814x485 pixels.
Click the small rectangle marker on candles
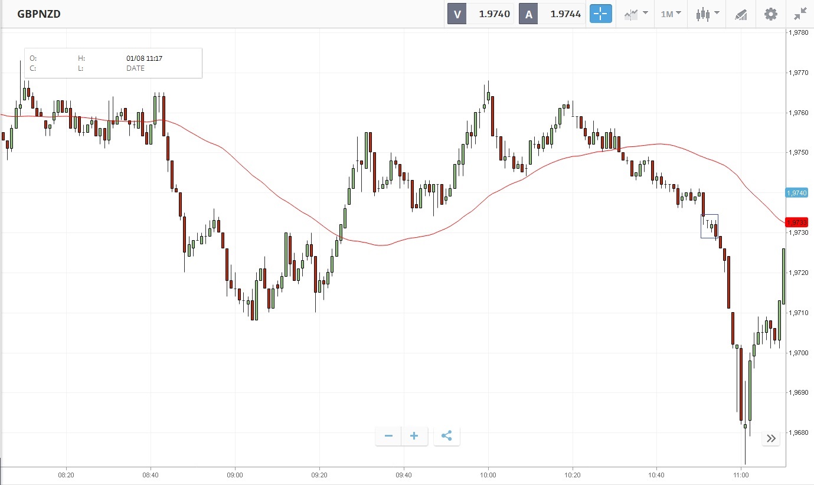(x=709, y=226)
